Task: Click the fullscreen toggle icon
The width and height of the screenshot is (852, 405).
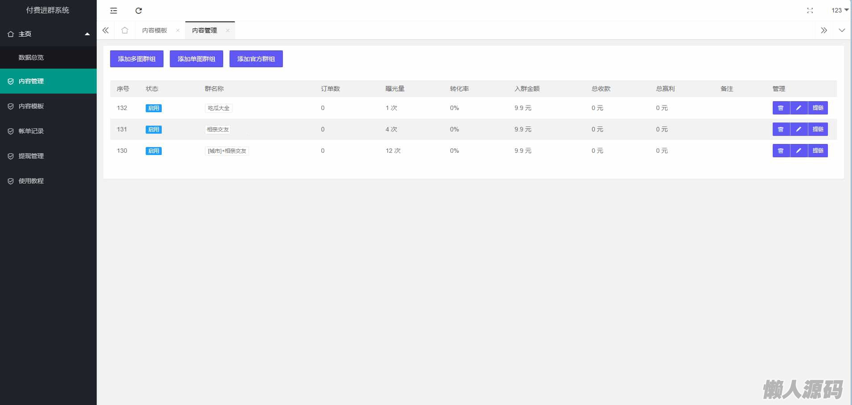Action: click(x=810, y=11)
